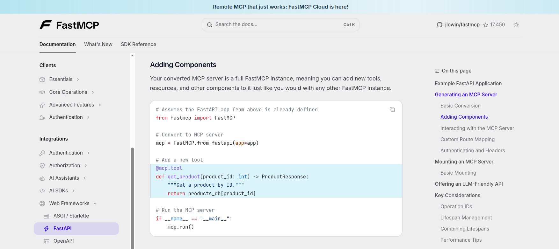Screen dimensions: 559x249
Task: Click the Integrations Authentication key icon
Action: click(42, 153)
